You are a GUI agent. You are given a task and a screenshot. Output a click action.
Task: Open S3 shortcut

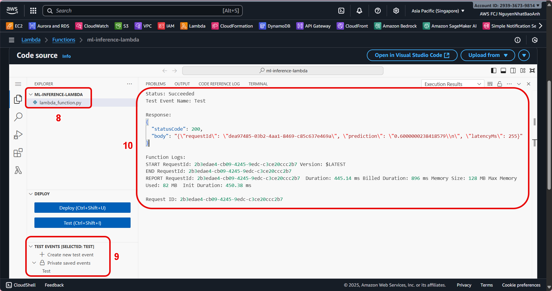pyautogui.click(x=122, y=26)
